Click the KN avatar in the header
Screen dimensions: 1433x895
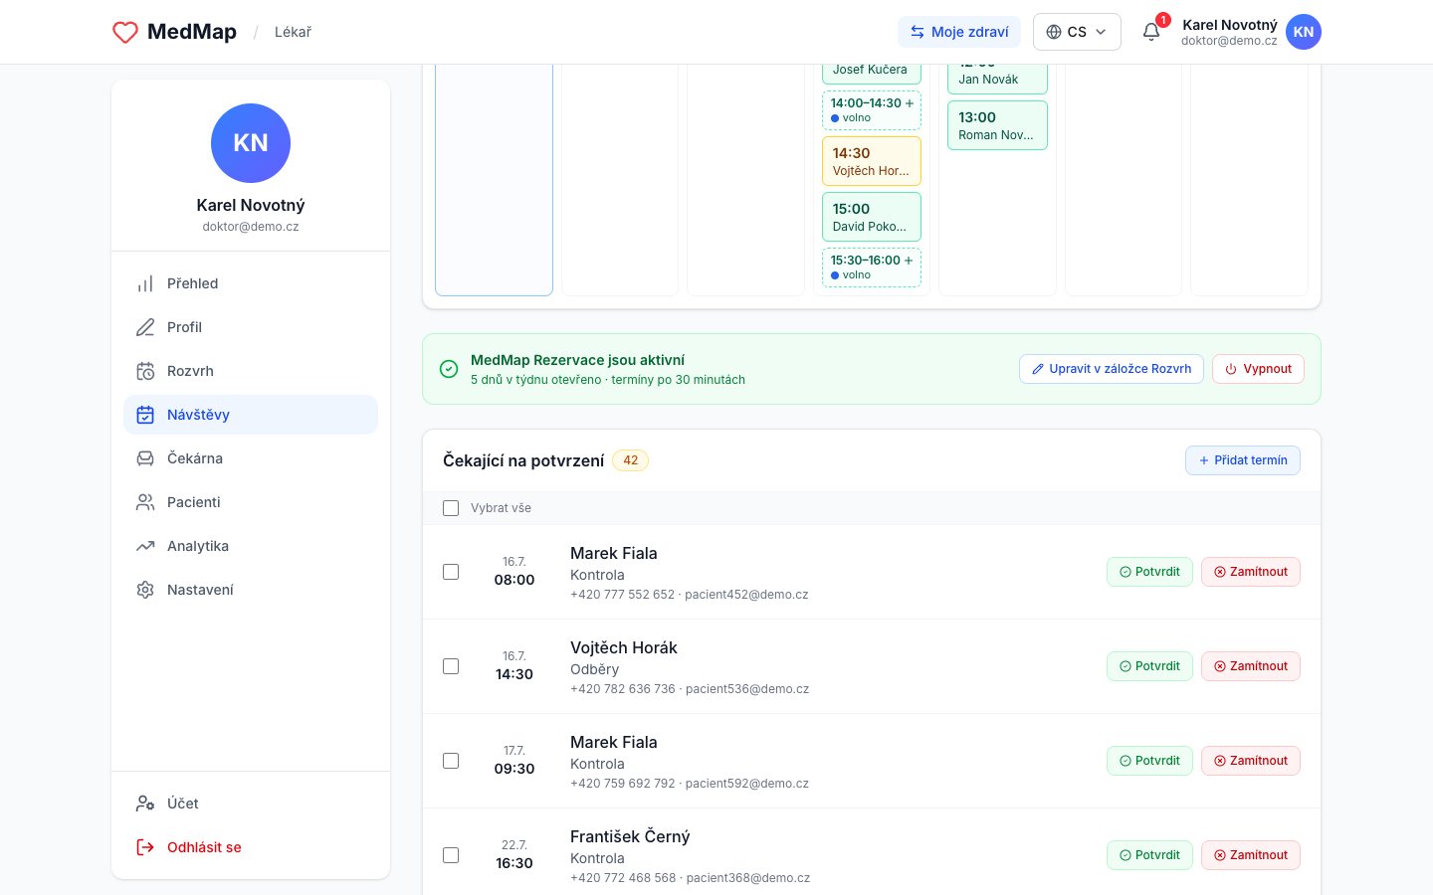[1304, 32]
